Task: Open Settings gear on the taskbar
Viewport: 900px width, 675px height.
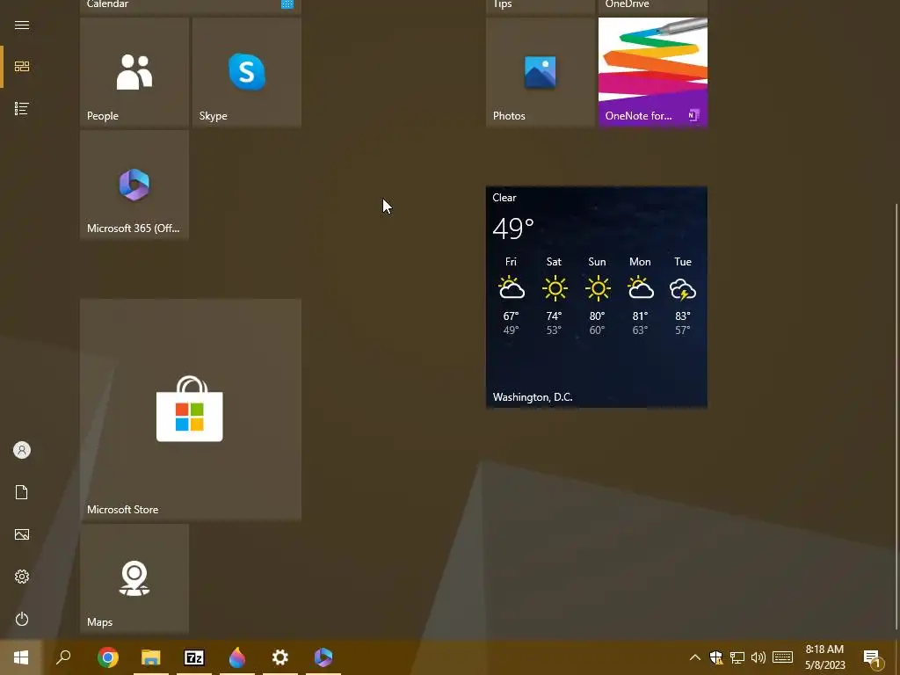Action: (x=280, y=657)
